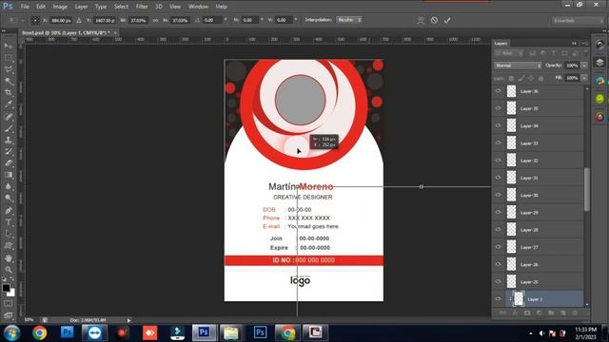Select the Clone Stamp tool
609x342 pixels.
coord(9,140)
